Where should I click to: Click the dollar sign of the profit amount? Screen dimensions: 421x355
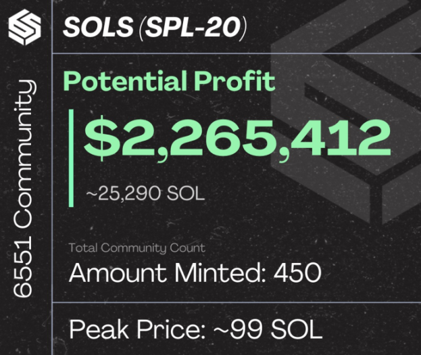point(101,139)
